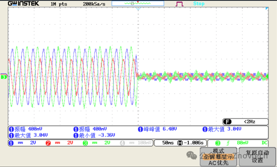
Task: Click the trigger source channel 3 icon
Action: click(x=218, y=143)
